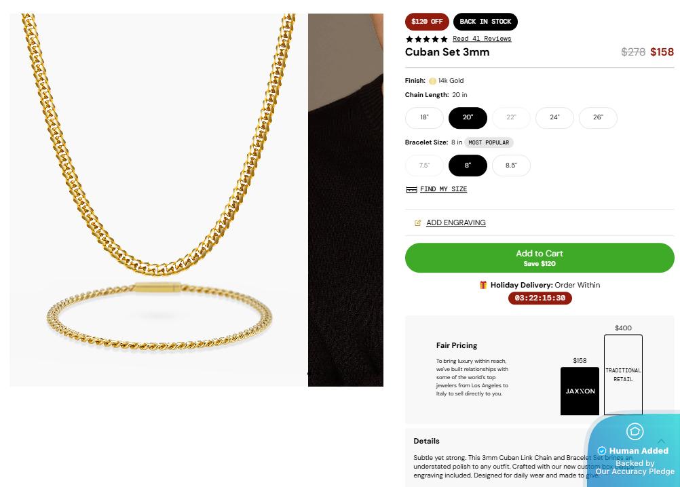The image size is (680, 487).
Task: Open Read 41 Reviews
Action: pyautogui.click(x=482, y=39)
